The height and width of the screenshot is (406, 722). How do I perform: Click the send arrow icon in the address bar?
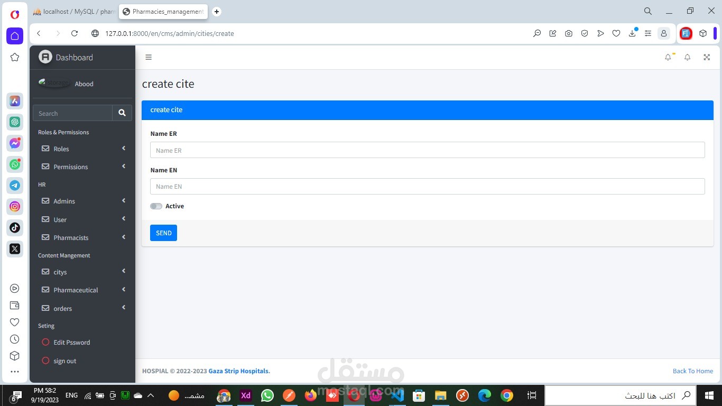click(x=600, y=33)
